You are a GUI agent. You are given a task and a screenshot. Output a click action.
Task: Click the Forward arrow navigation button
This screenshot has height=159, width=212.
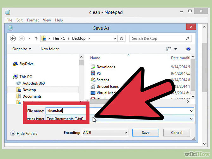pyautogui.click(x=22, y=39)
